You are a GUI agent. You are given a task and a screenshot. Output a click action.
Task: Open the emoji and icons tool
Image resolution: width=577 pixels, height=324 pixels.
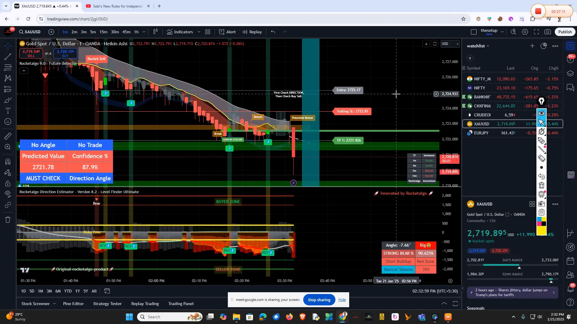(x=8, y=121)
